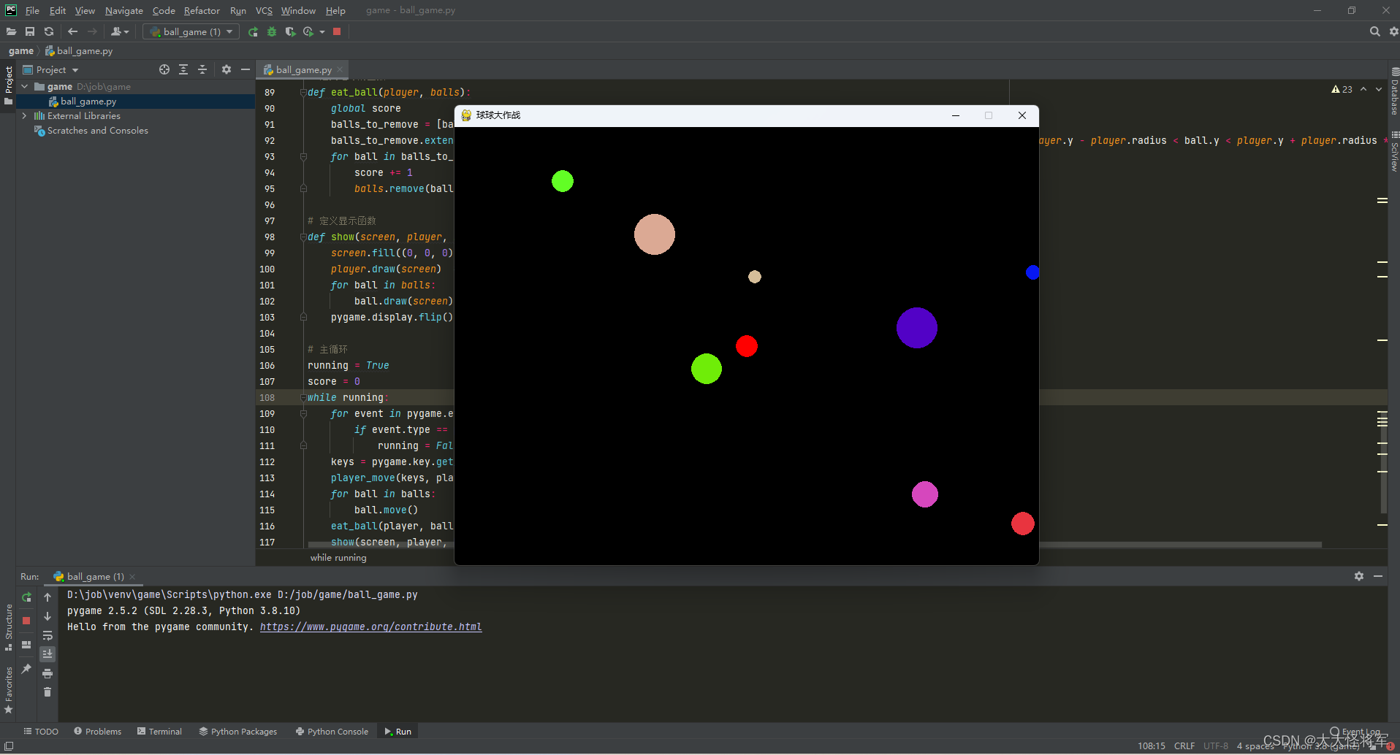The image size is (1400, 755).
Task: Navigate forward using the right arrow
Action: point(92,31)
